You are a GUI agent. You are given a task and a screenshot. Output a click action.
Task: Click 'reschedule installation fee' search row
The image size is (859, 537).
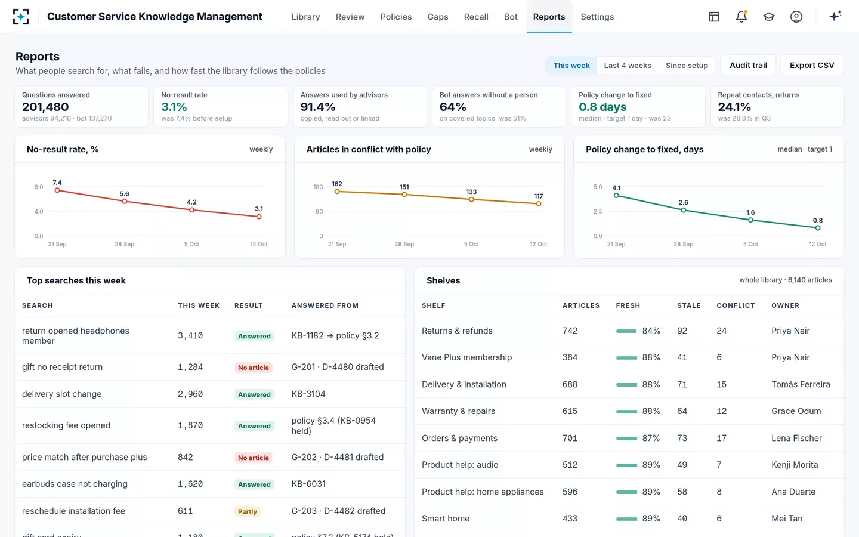click(x=210, y=511)
